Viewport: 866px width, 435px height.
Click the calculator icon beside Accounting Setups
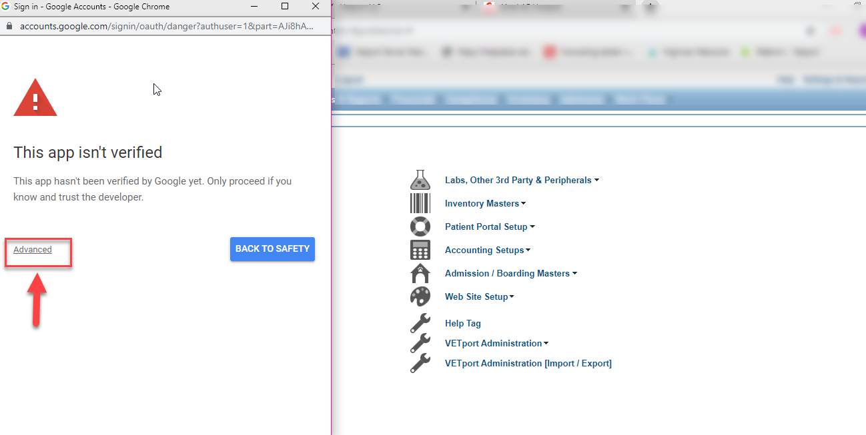pos(420,250)
